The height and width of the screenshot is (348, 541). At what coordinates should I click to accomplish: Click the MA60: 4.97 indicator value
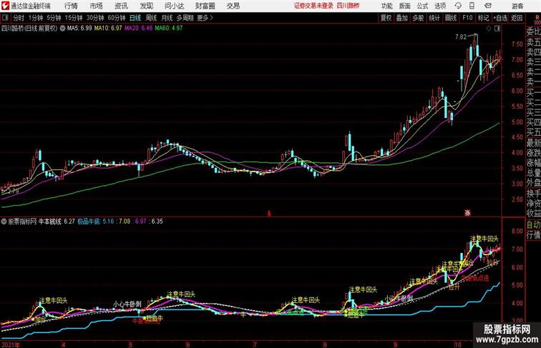tap(169, 29)
